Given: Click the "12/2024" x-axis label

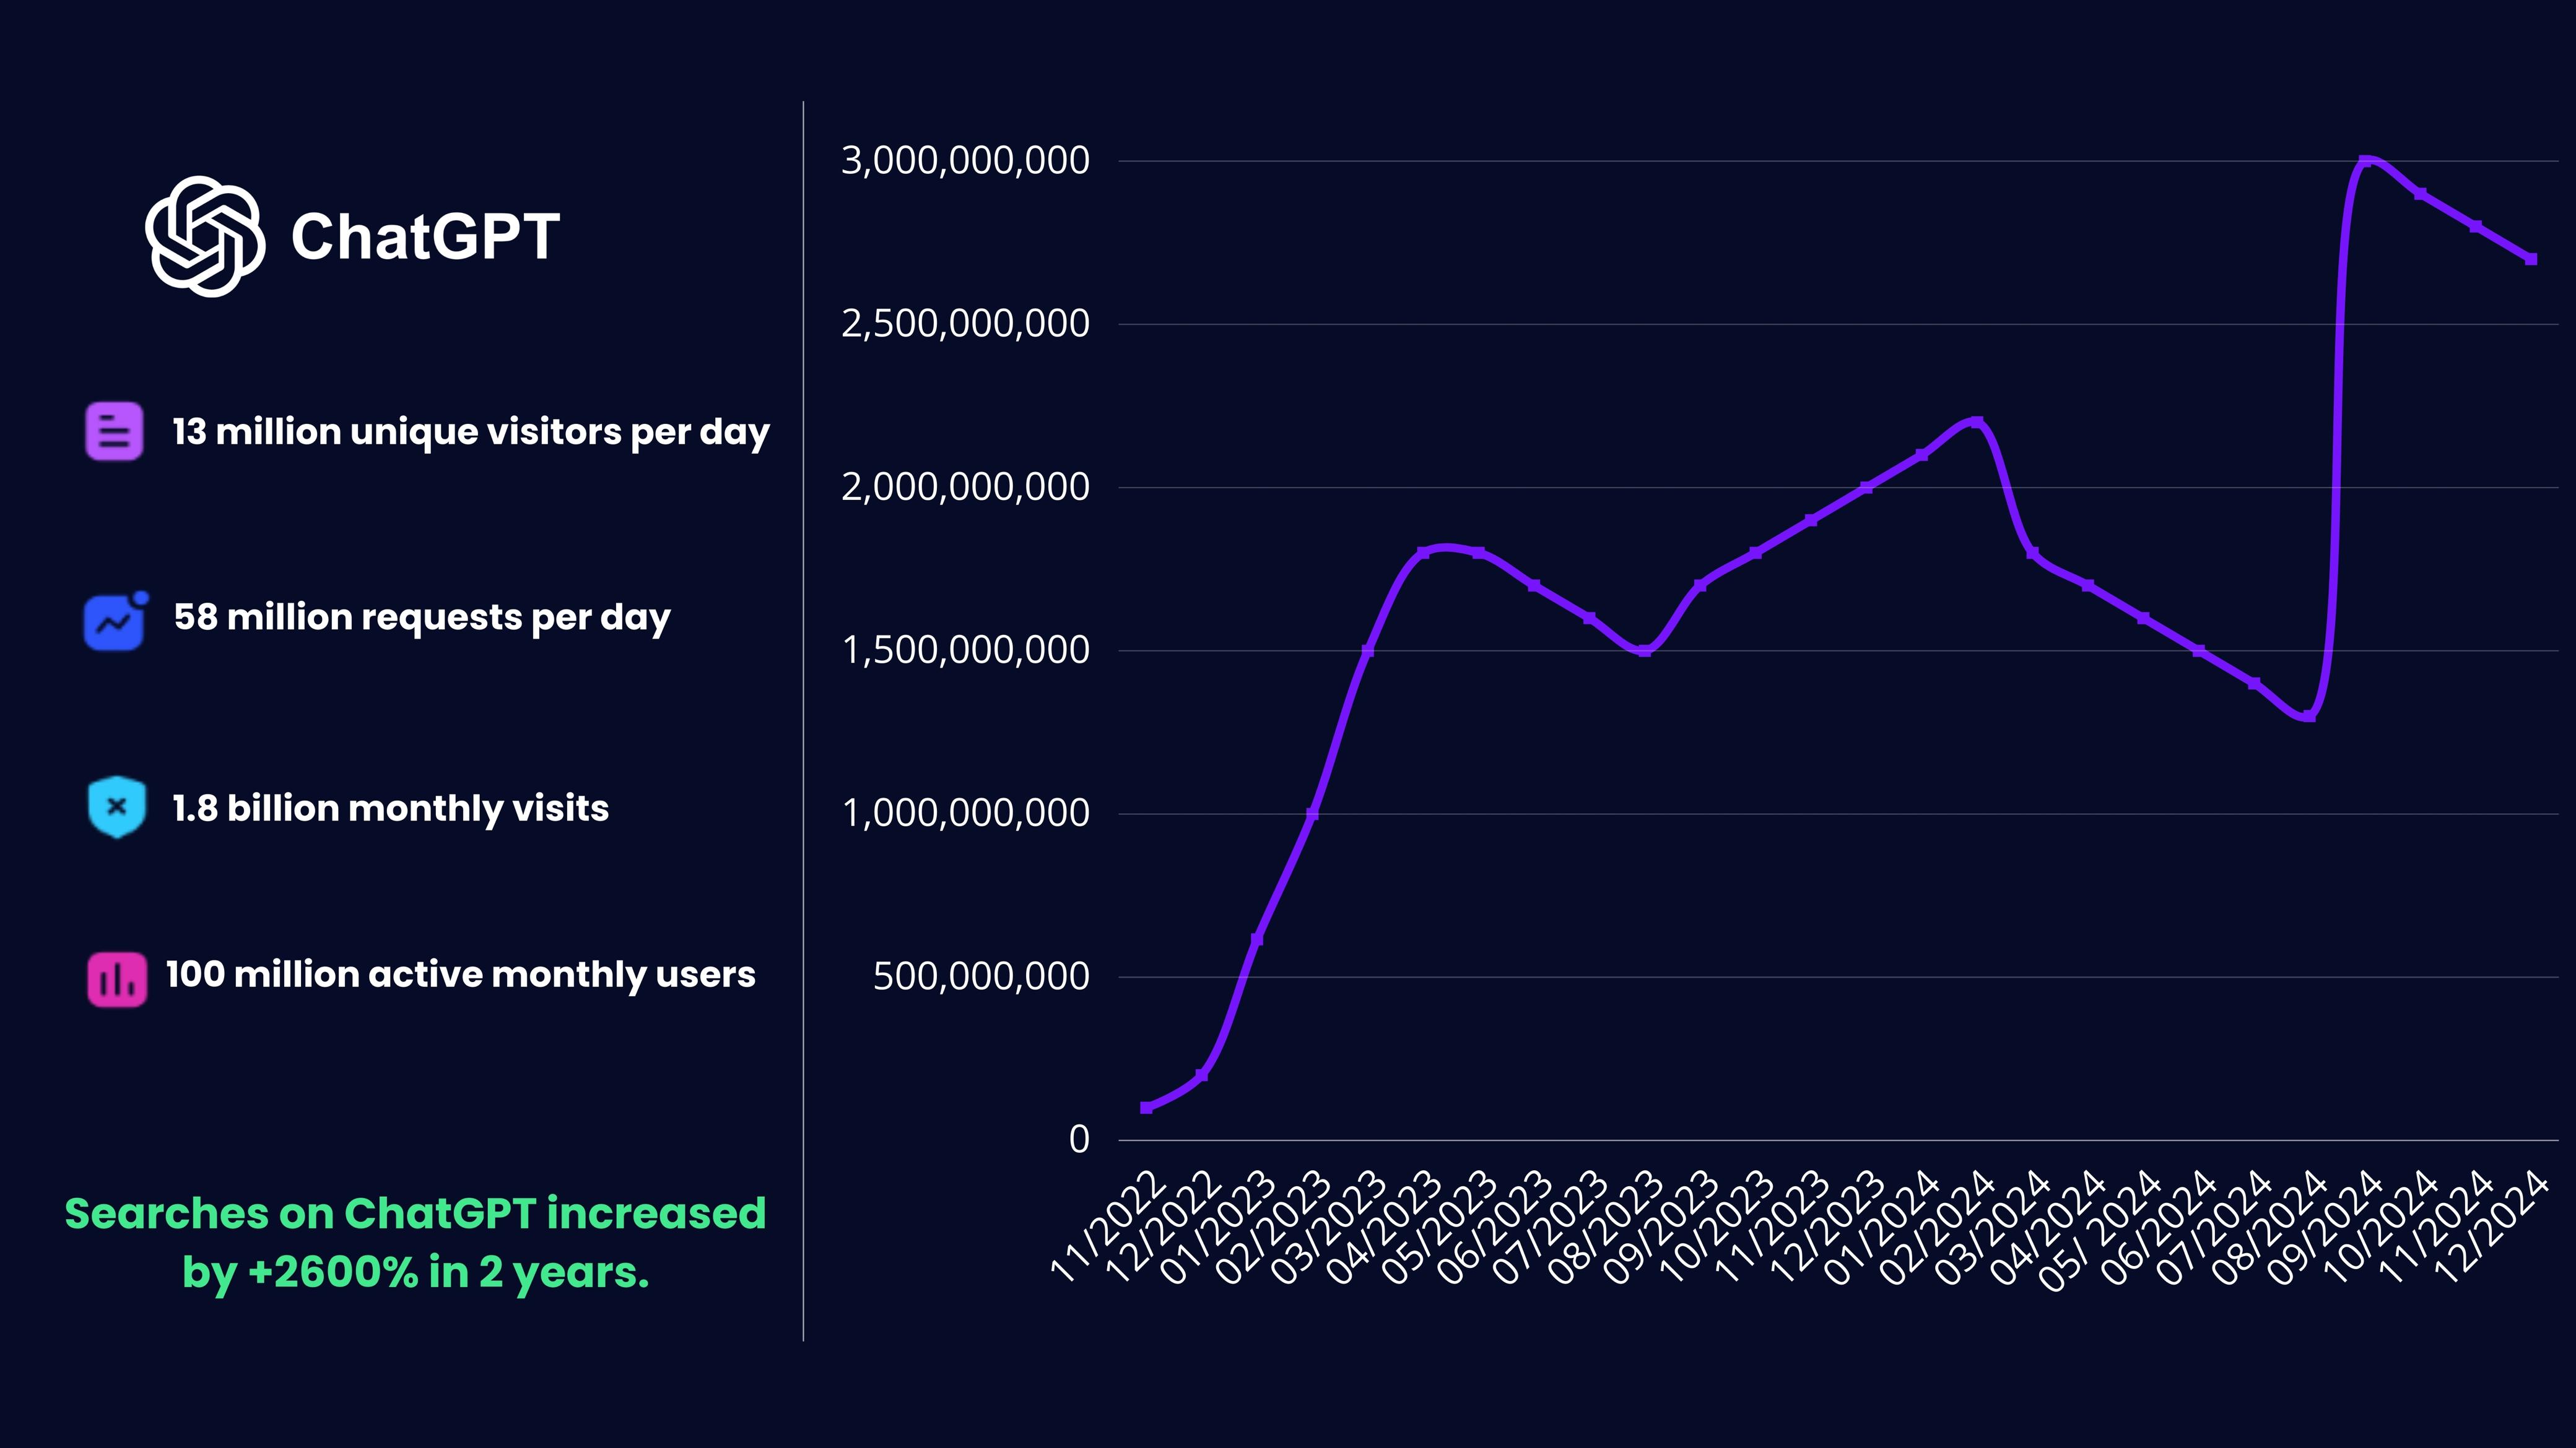Looking at the screenshot, I should coord(2491,1227).
